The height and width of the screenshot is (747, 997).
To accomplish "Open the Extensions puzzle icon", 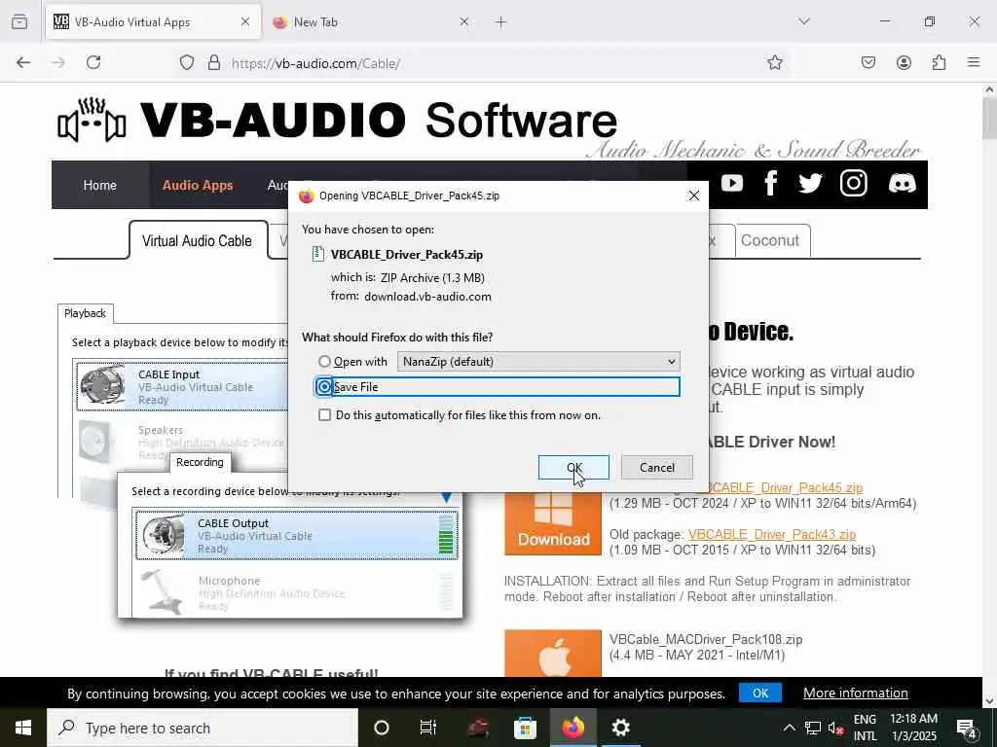I will tap(939, 62).
